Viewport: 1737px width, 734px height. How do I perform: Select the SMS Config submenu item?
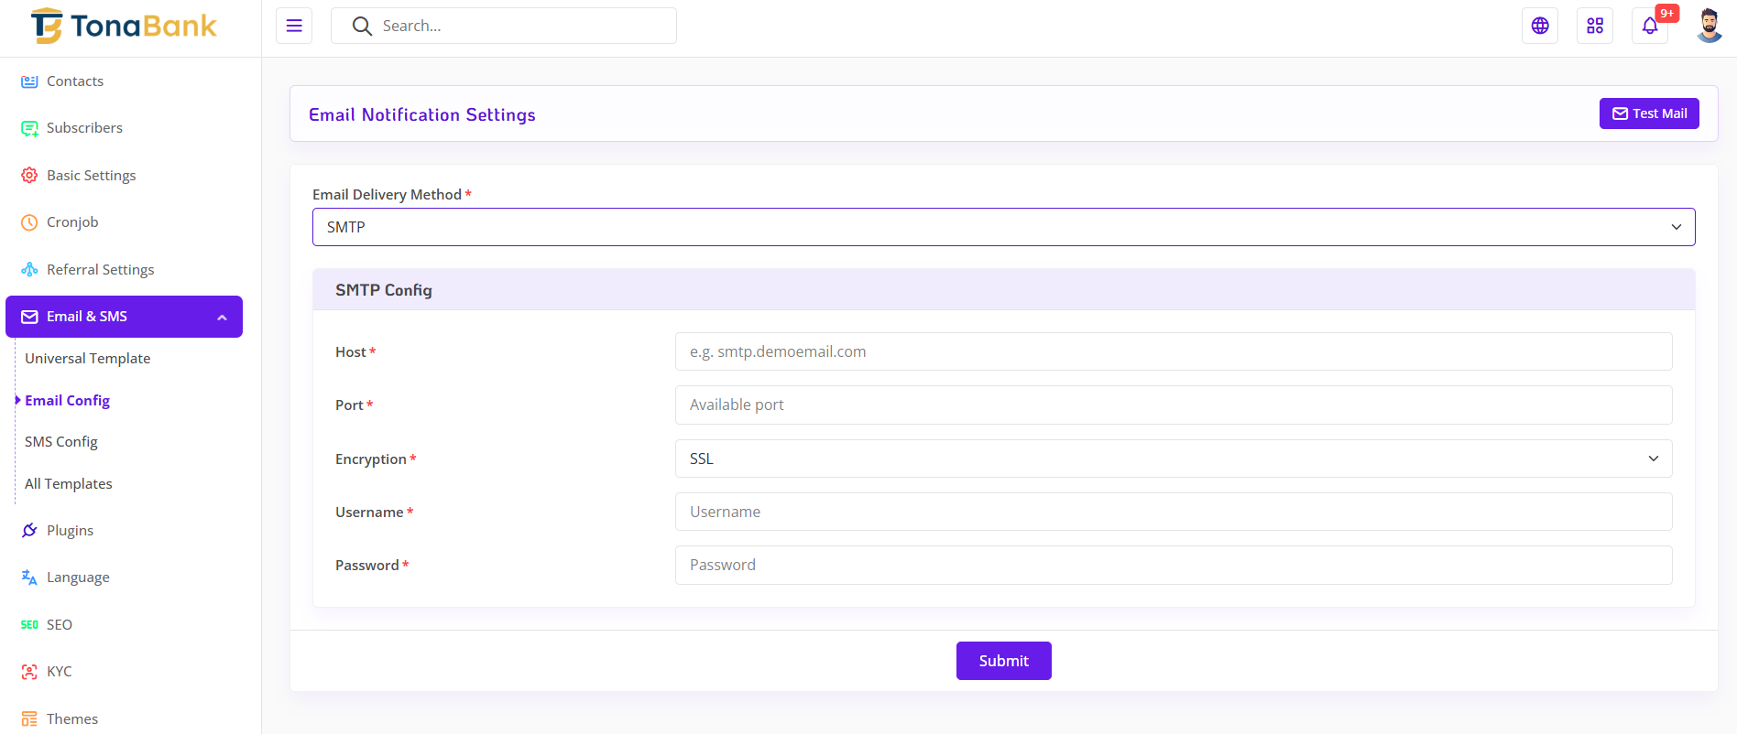pos(61,442)
